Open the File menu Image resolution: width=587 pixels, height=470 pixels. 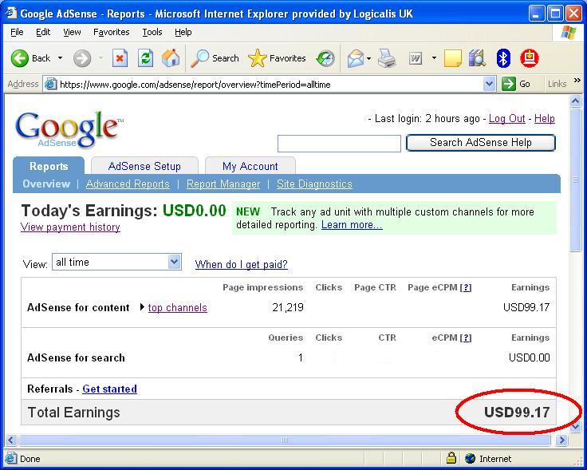[x=17, y=32]
